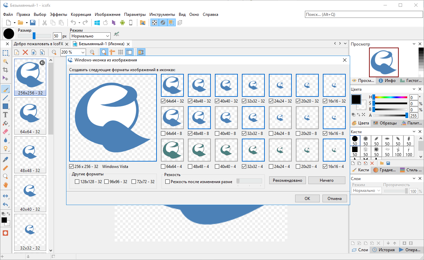Open the layer mode Нормально dropdown
424x260 pixels.
pyautogui.click(x=366, y=191)
